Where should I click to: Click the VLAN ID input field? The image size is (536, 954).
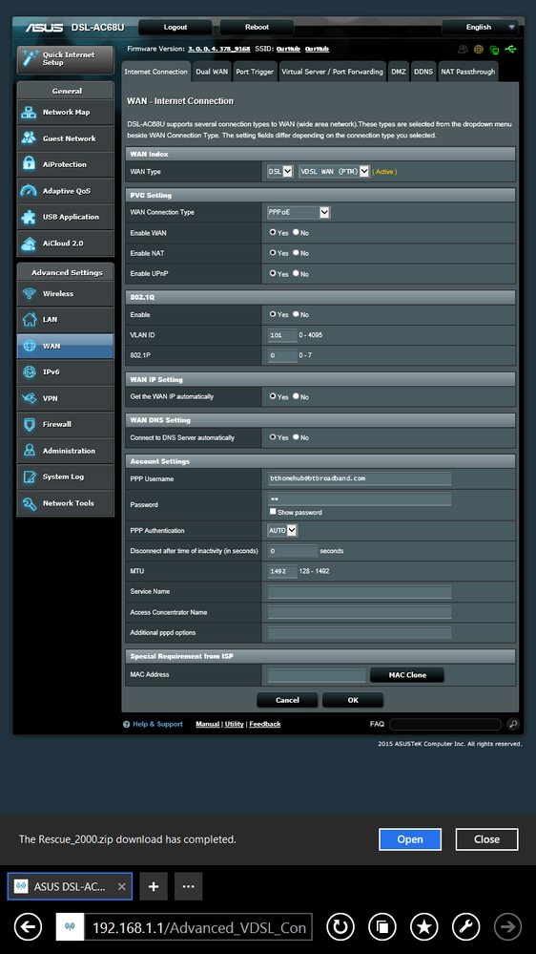(282, 335)
